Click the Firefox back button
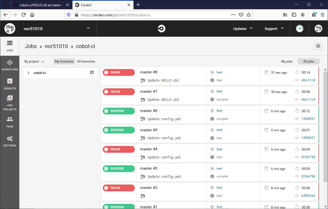Viewport: 328px width, 209px height. click(x=6, y=15)
